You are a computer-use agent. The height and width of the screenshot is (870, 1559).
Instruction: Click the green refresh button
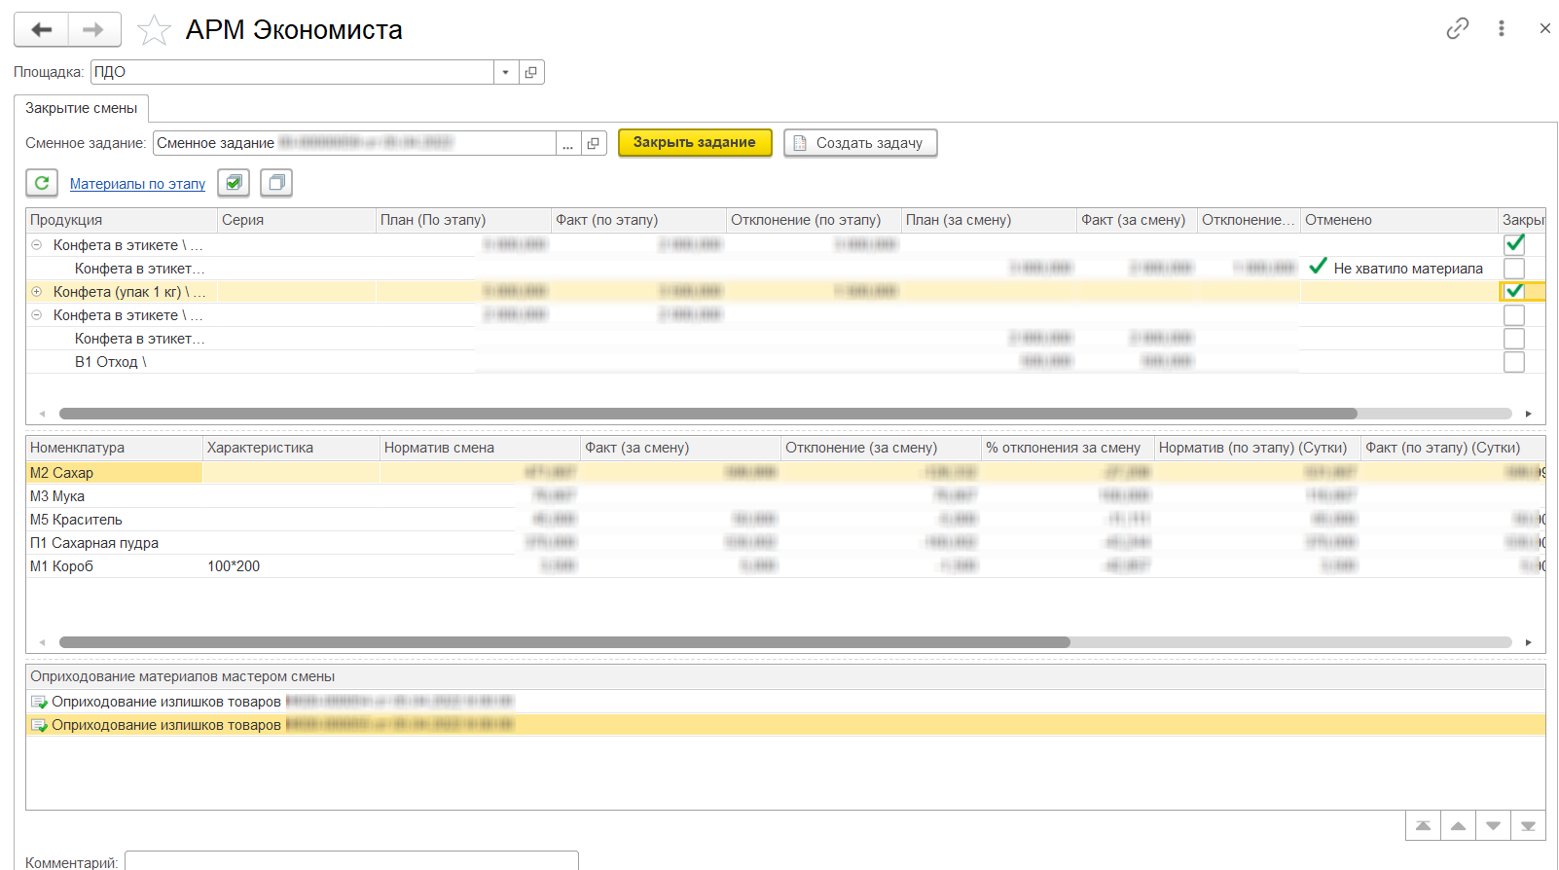42,183
